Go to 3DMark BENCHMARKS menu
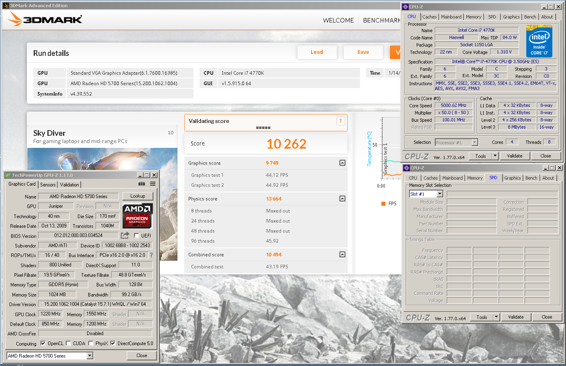 [x=382, y=20]
